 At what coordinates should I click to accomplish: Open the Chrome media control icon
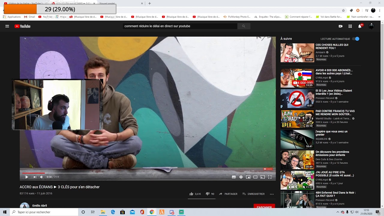click(367, 10)
